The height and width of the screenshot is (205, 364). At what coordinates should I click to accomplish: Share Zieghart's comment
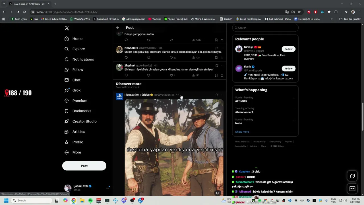pyautogui.click(x=222, y=75)
